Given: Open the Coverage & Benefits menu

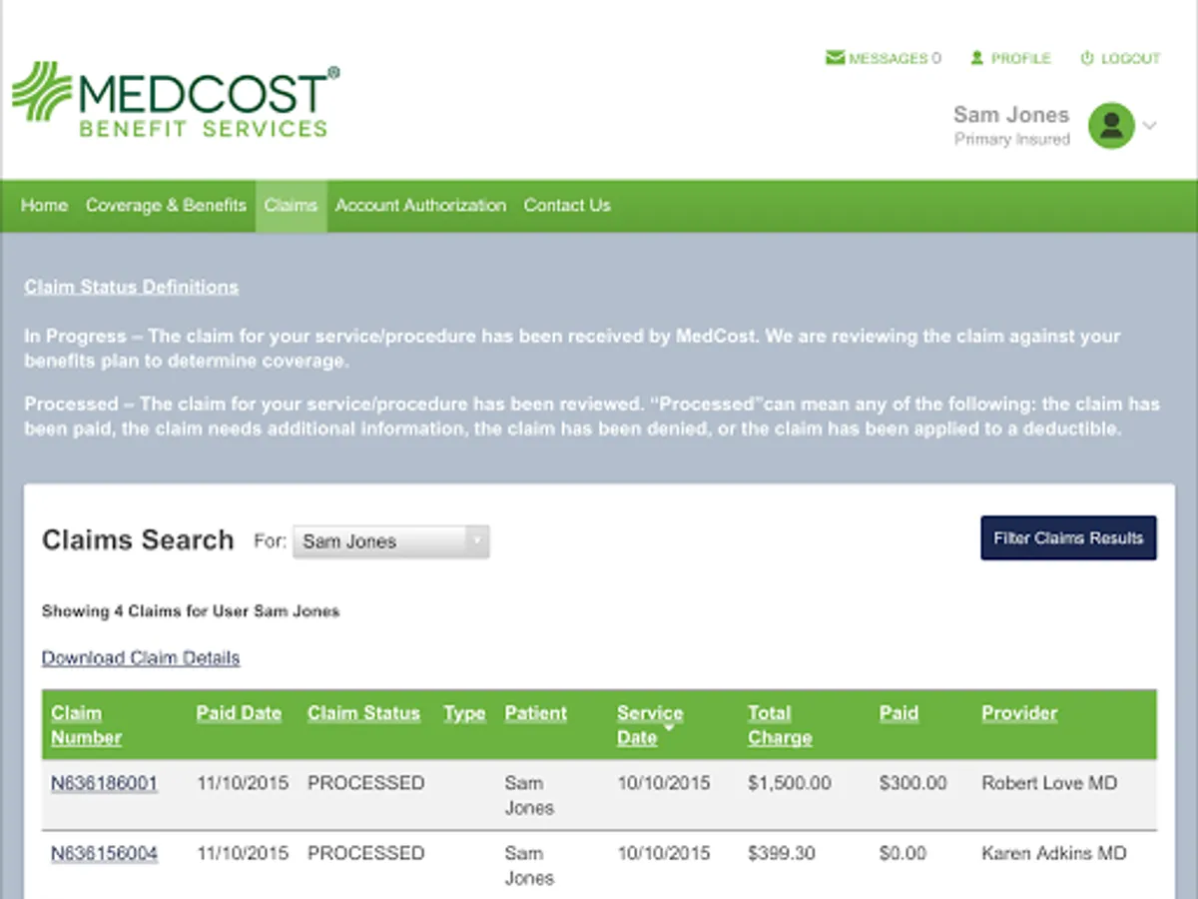Looking at the screenshot, I should 166,206.
